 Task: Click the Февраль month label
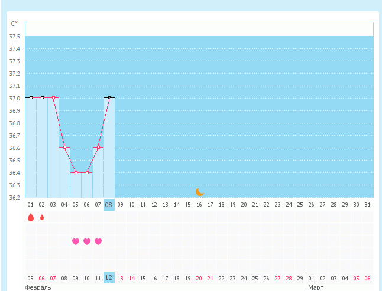pyautogui.click(x=38, y=287)
